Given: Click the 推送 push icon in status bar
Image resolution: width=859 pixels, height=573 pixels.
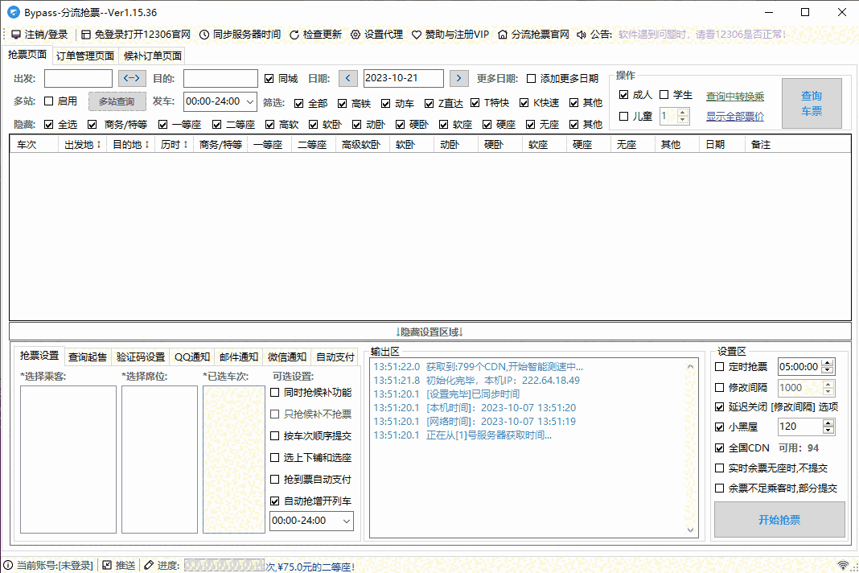Looking at the screenshot, I should pyautogui.click(x=107, y=566).
